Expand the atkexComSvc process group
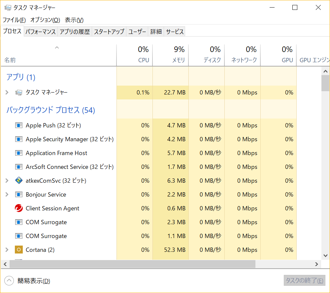Image resolution: width=330 pixels, height=293 pixels. tap(7, 181)
